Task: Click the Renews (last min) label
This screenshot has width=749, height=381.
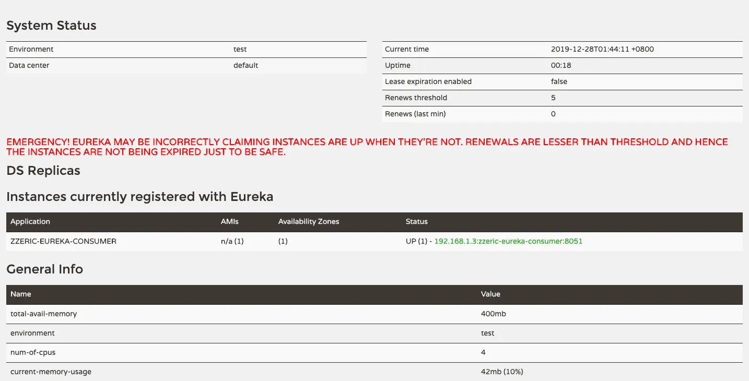Action: point(415,114)
